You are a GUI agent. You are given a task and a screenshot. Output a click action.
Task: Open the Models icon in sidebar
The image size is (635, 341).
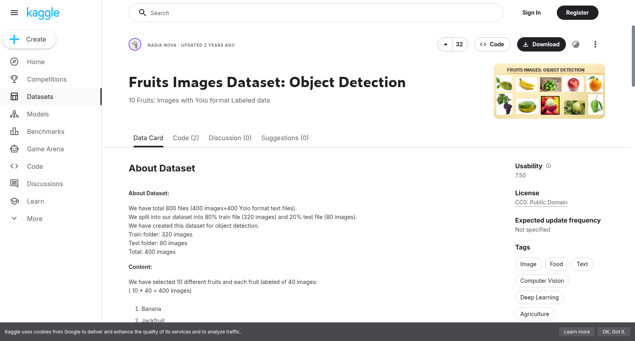point(14,114)
